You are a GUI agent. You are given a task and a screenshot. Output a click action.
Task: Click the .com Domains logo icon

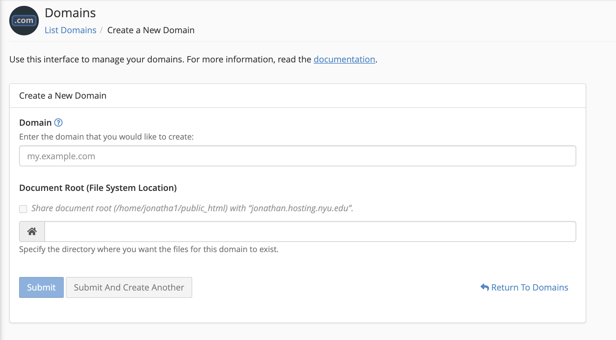(24, 21)
